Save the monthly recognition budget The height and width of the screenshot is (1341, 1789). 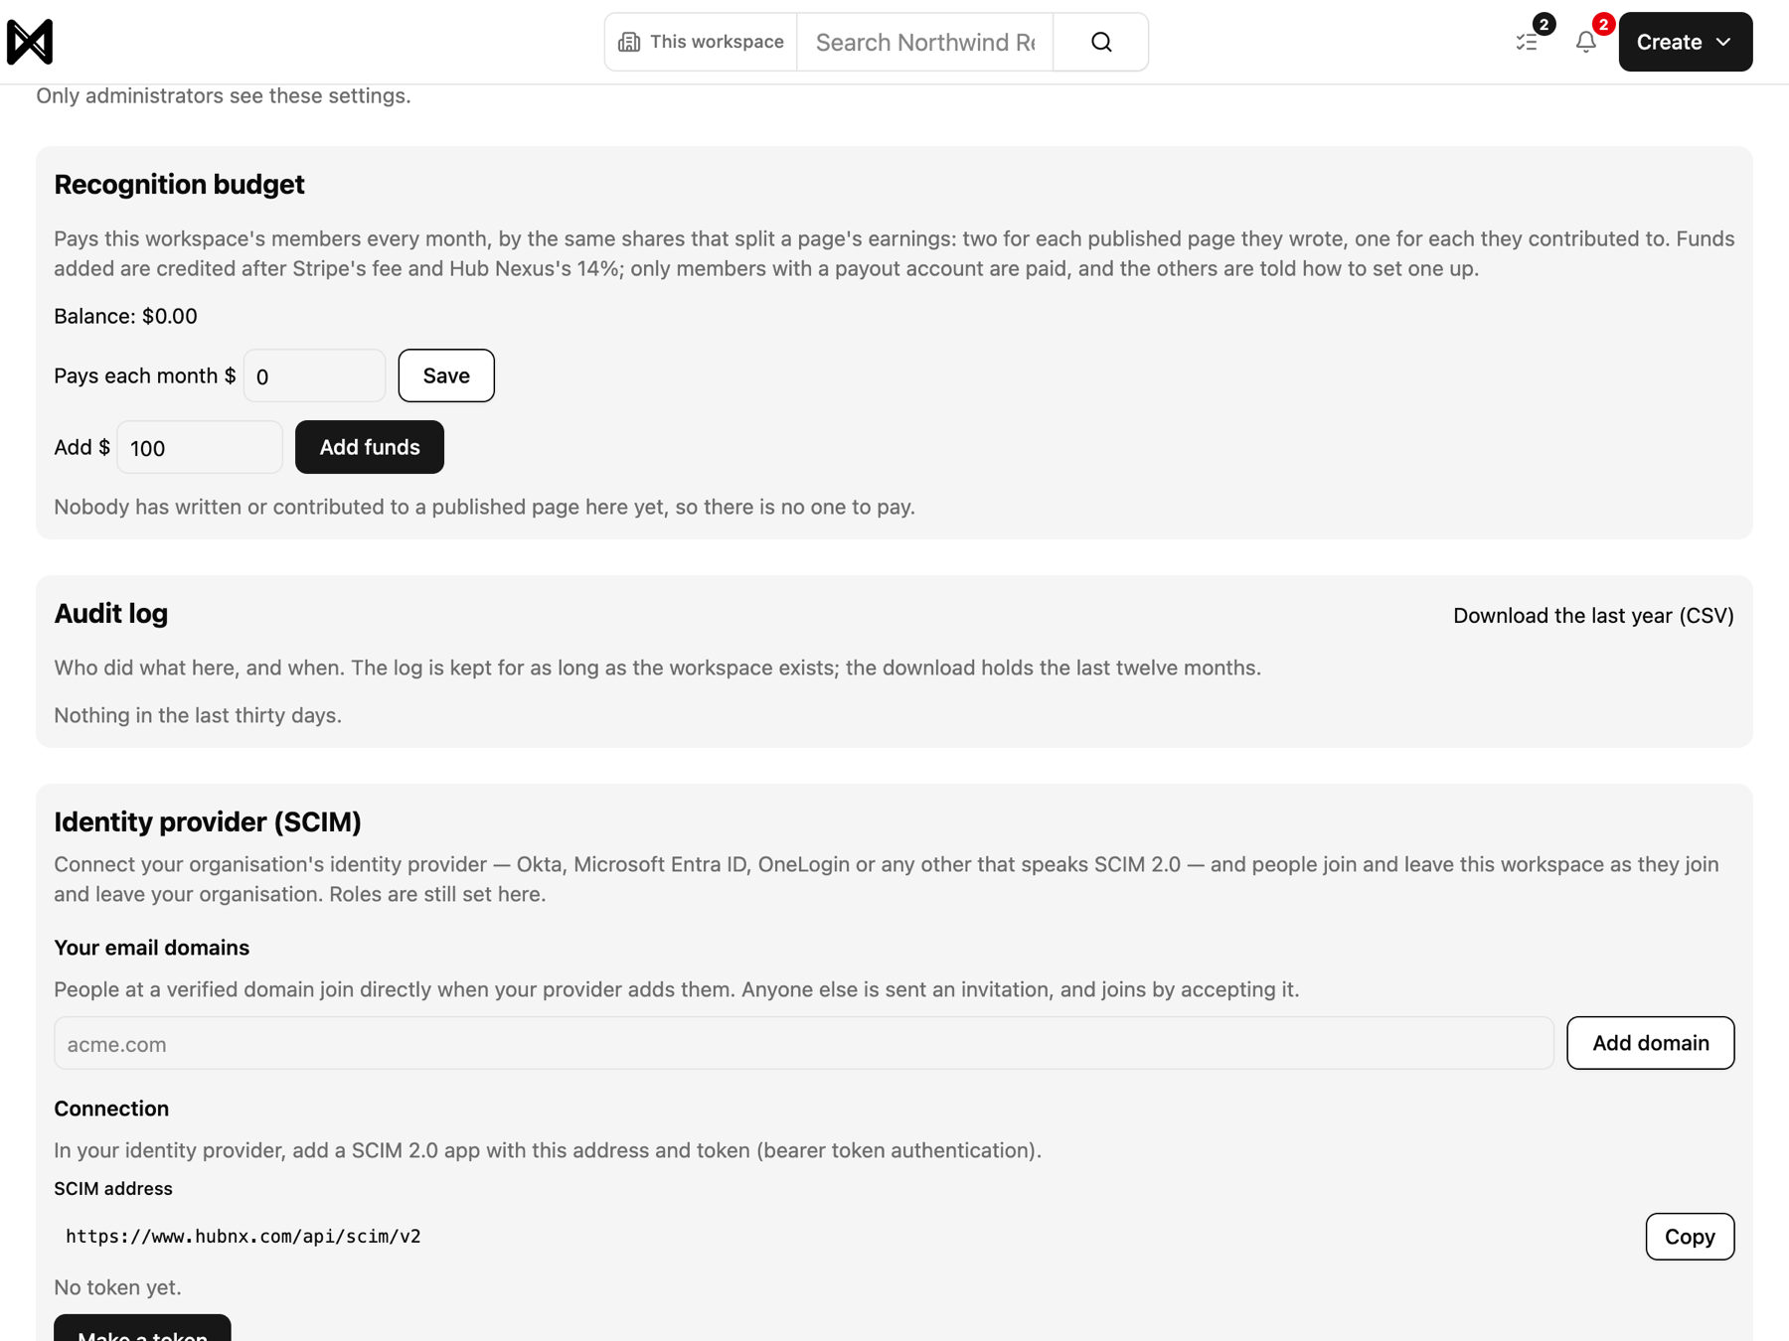tap(446, 375)
